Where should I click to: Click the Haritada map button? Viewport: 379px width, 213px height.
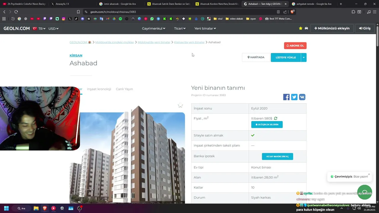[x=256, y=57]
